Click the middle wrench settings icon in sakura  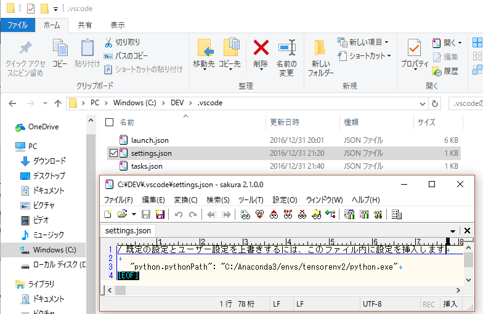pyautogui.click(x=363, y=214)
